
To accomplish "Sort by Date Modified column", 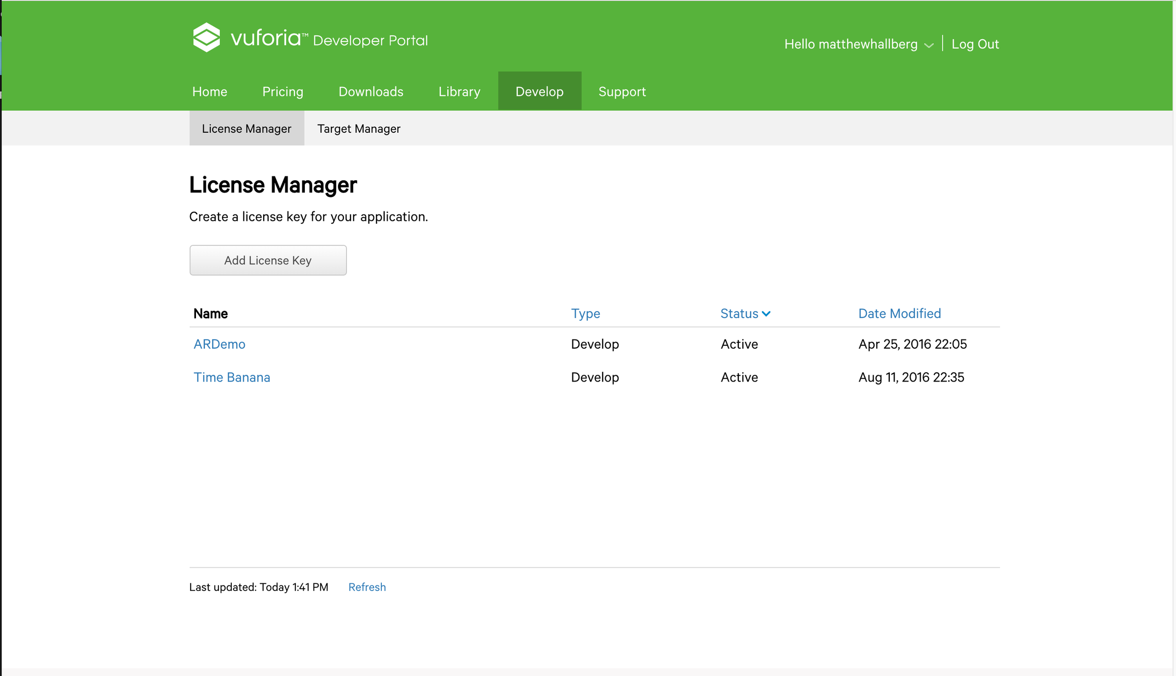I will point(899,314).
